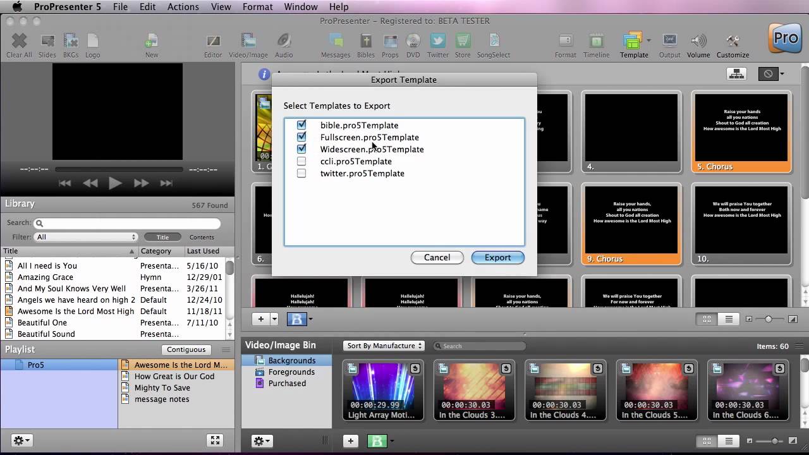Open the Format menu

point(258,7)
